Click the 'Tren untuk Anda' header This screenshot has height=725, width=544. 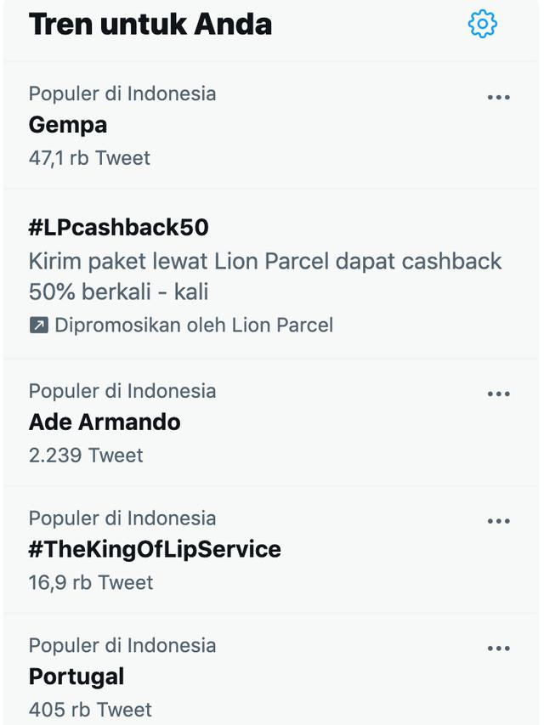[x=150, y=25]
